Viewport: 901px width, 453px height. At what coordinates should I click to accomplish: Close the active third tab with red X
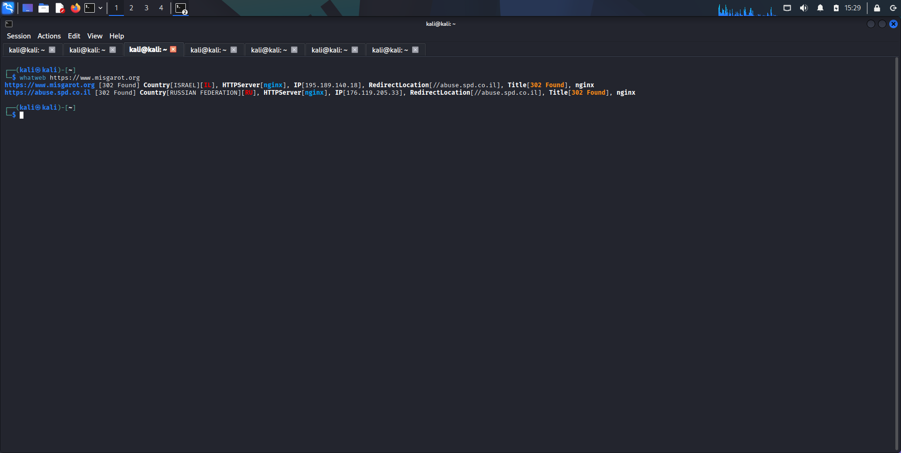click(173, 49)
